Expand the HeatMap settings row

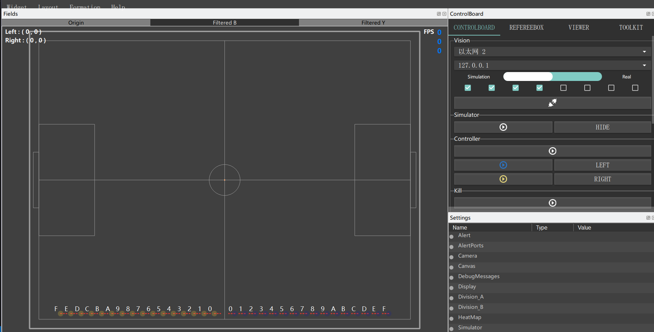coord(451,318)
